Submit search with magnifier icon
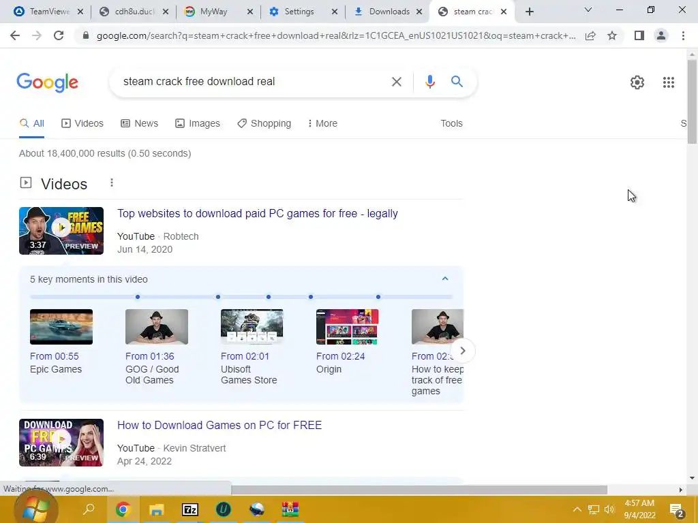Image resolution: width=698 pixels, height=523 pixels. coord(457,82)
